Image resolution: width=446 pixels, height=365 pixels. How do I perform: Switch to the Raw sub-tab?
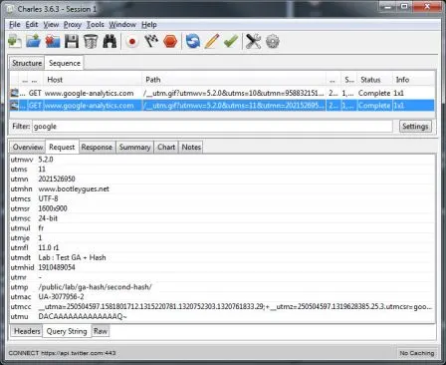tap(101, 331)
